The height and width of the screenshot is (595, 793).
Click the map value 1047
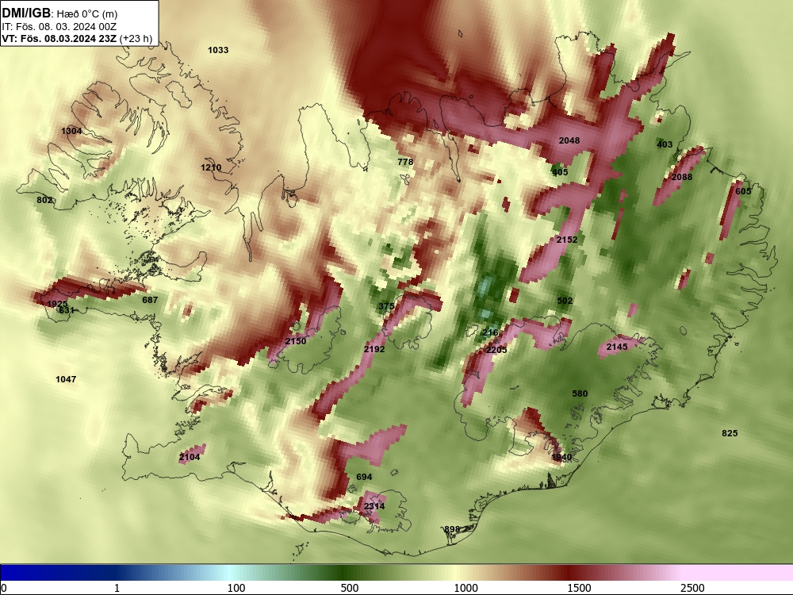point(66,379)
